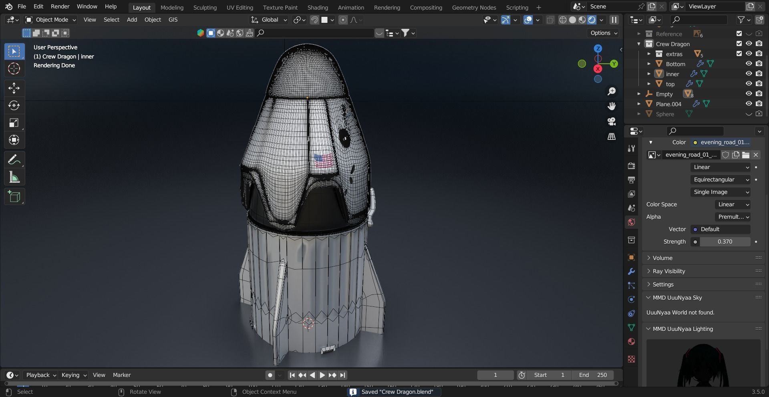Open the Keying popover
This screenshot has width=769, height=397.
pyautogui.click(x=74, y=375)
